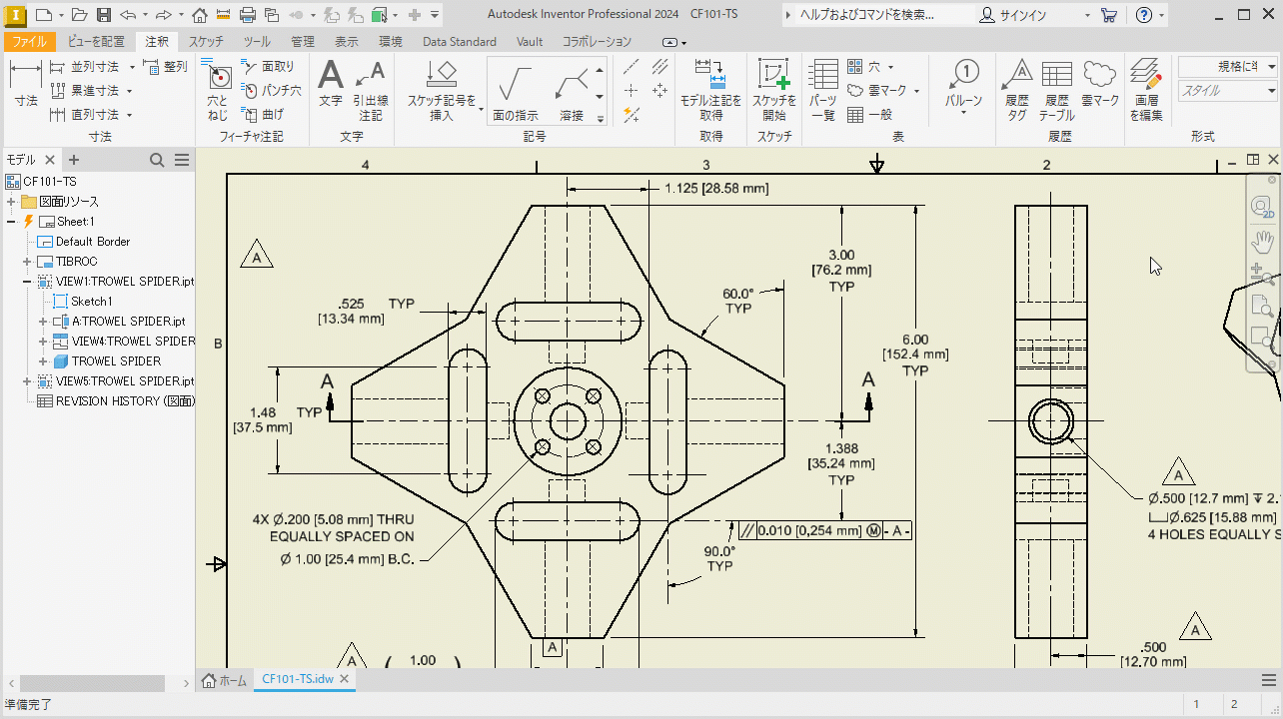This screenshot has width=1283, height=719.
Task: Open the shopping cart icon in the title bar
Action: click(x=1109, y=15)
